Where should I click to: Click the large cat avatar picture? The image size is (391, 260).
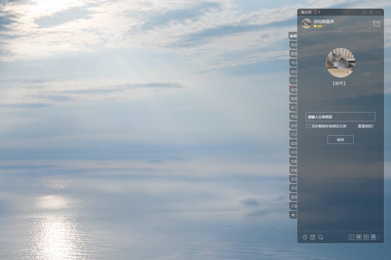[341, 63]
